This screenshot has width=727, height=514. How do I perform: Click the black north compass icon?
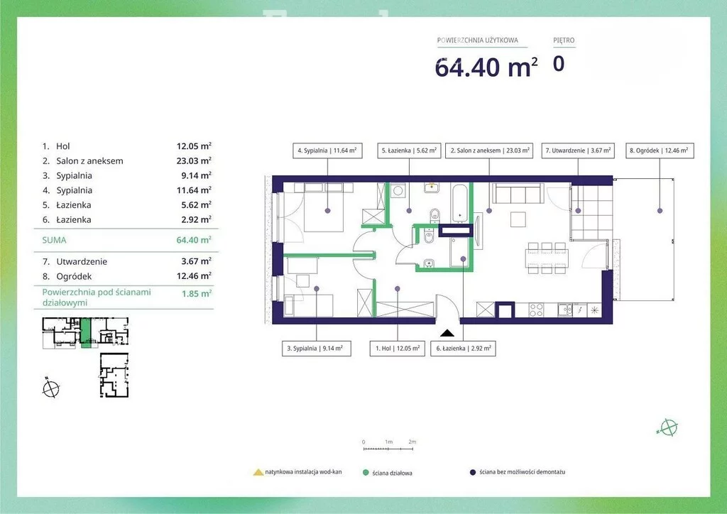(50, 388)
